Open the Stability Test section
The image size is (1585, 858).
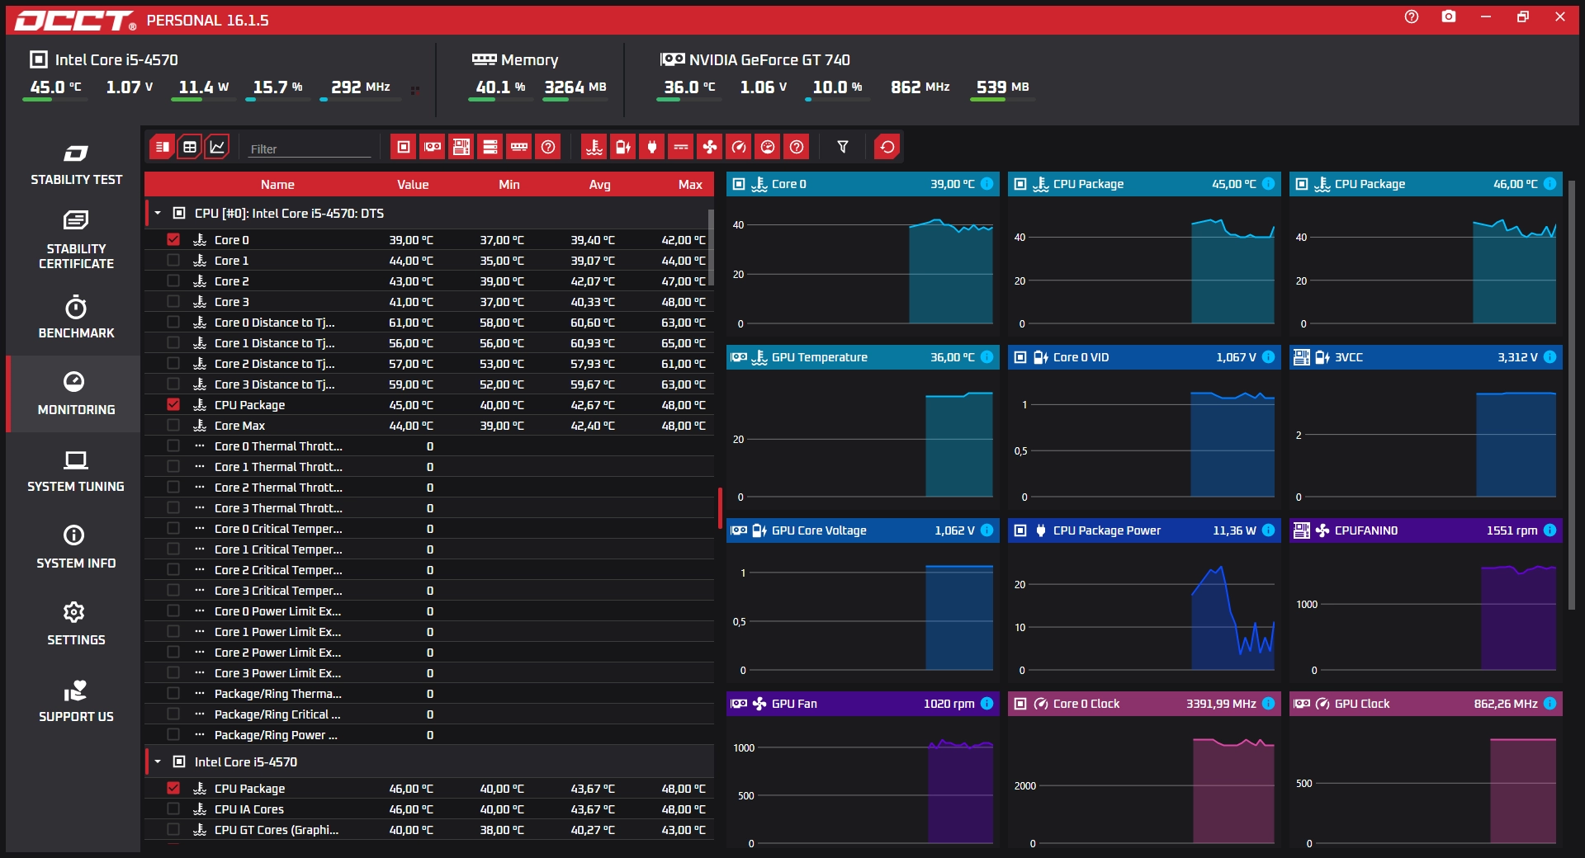[76, 165]
